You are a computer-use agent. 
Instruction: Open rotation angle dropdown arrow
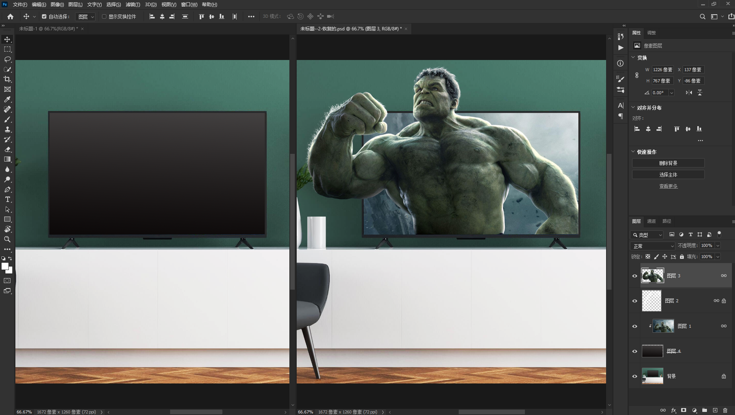point(672,93)
